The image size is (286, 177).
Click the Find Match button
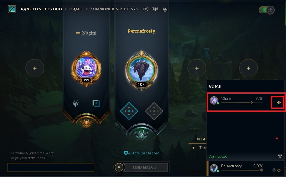[x=145, y=167]
